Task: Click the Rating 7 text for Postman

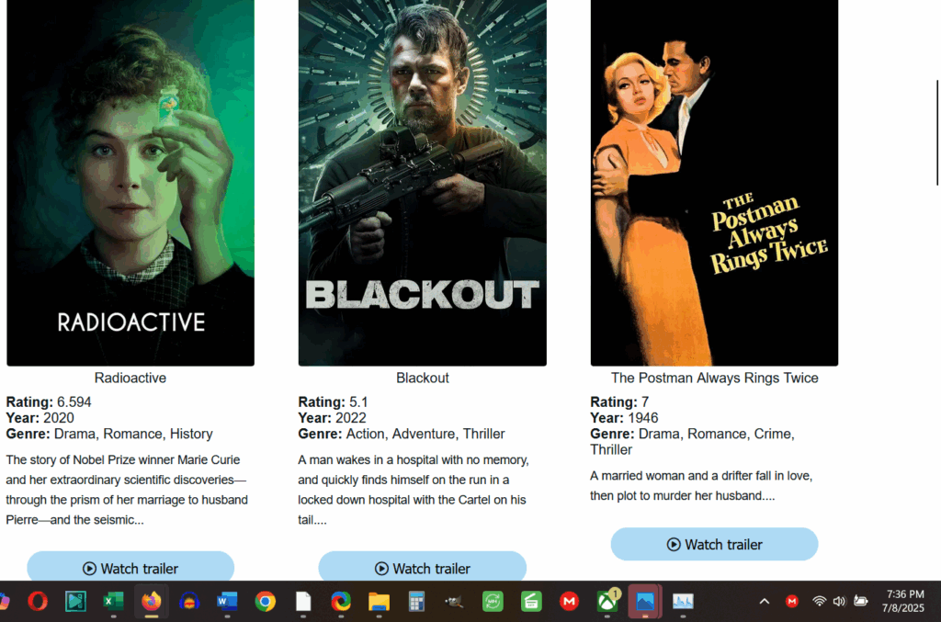Action: (619, 401)
